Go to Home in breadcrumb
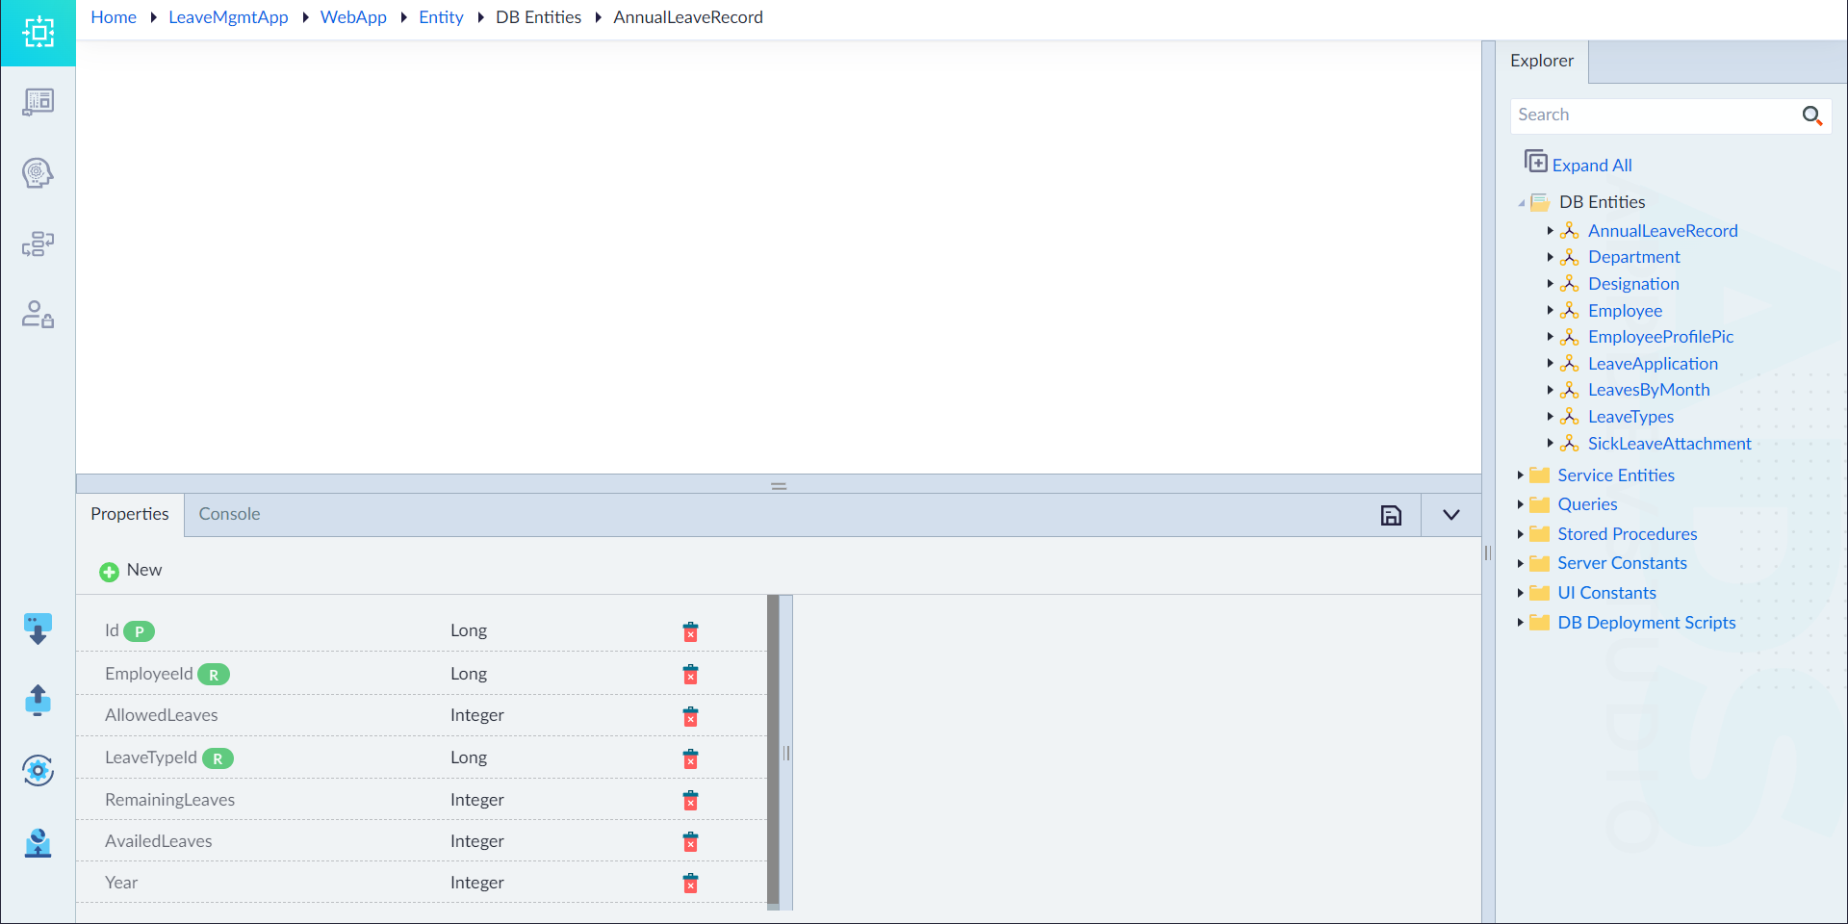 tap(114, 17)
